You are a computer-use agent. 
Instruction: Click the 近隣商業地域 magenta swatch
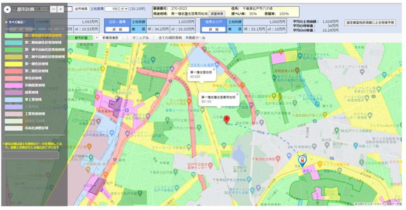14,85
